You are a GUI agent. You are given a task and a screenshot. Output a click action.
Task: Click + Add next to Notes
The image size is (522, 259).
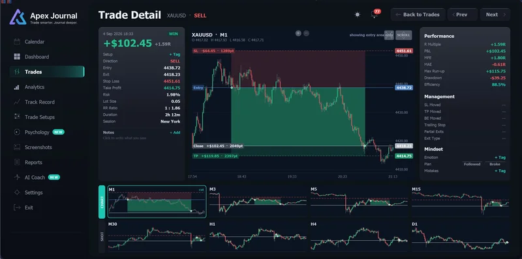pos(175,133)
